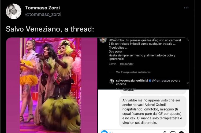This screenshot has height=133, width=201.
Task: Click the blue camera icon in message bar
Action: (104, 132)
